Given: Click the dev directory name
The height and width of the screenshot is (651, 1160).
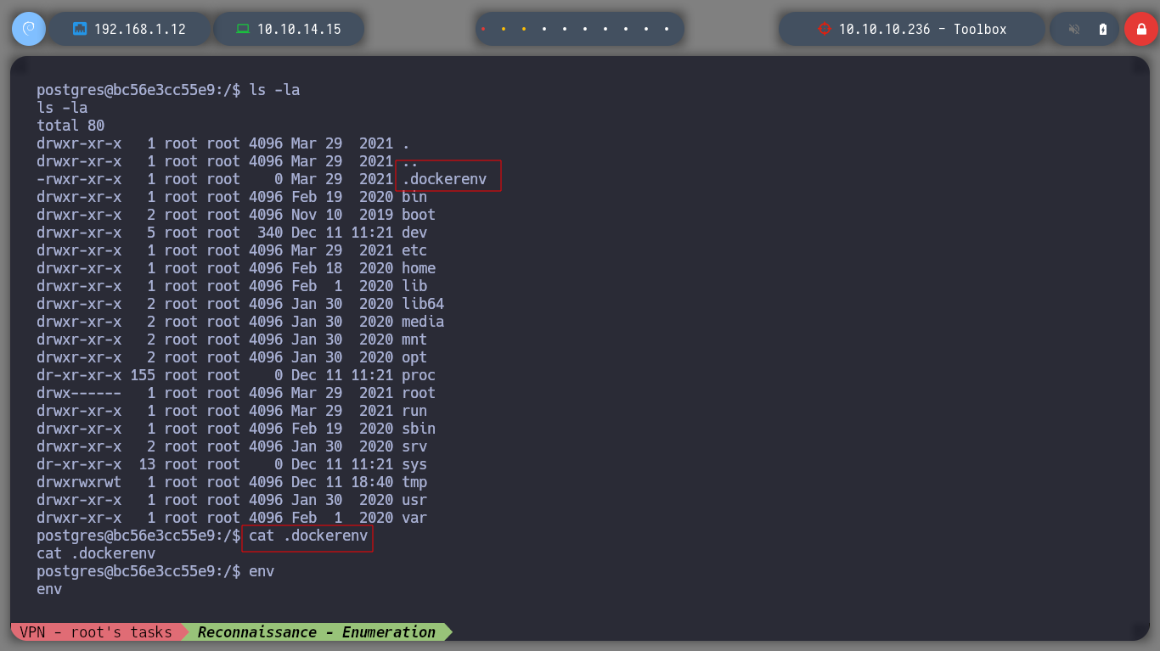Looking at the screenshot, I should pos(414,233).
